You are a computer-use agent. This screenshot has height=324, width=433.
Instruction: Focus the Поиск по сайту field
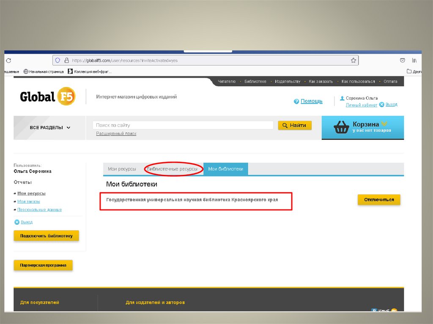click(183, 125)
